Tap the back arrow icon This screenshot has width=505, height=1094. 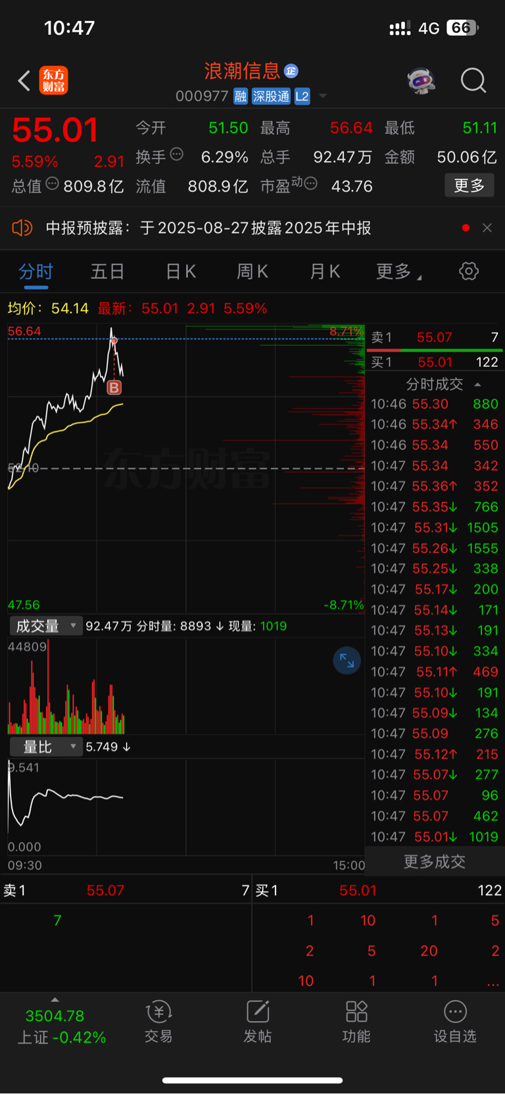(24, 81)
